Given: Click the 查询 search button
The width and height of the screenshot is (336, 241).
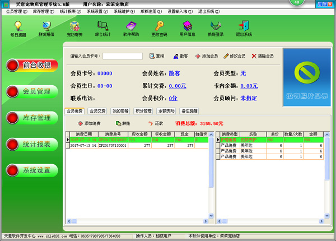Looking at the screenshot, I should [x=157, y=56].
